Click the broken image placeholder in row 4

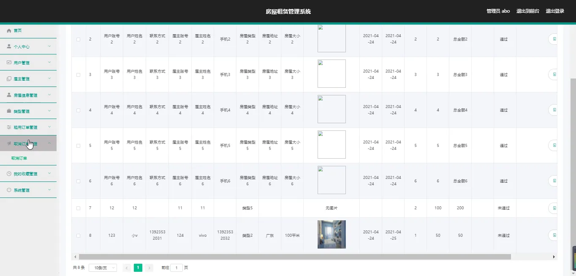[331, 109]
